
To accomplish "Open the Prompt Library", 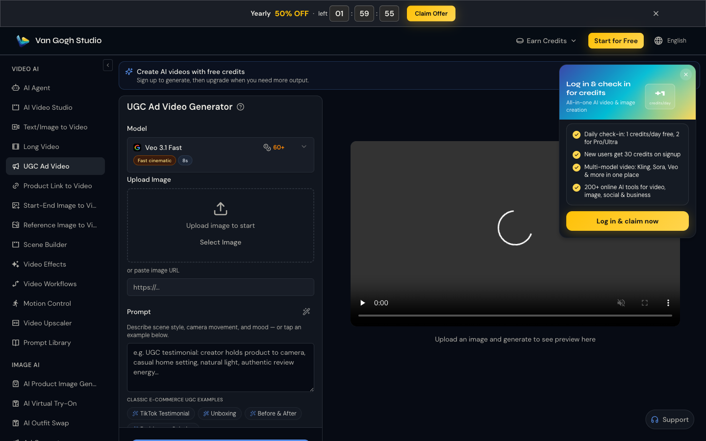I will coord(55,343).
